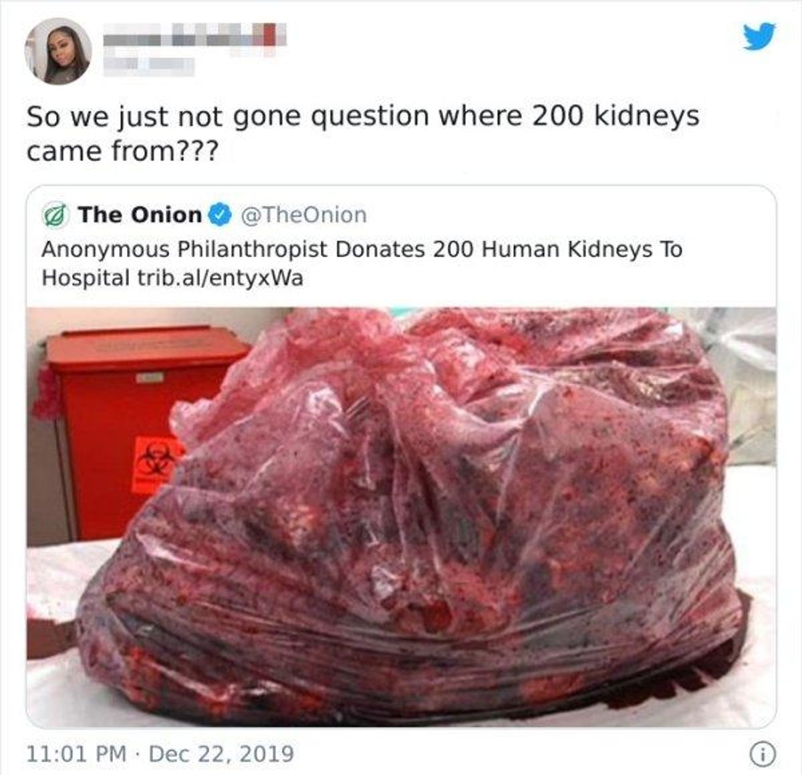Screen dimensions: 802x775
Task: Open the 11:01 PM timestamp
Action: click(x=76, y=754)
